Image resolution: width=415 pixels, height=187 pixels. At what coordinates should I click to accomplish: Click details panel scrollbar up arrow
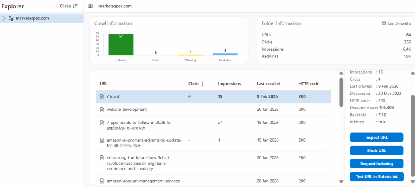click(x=412, y=73)
